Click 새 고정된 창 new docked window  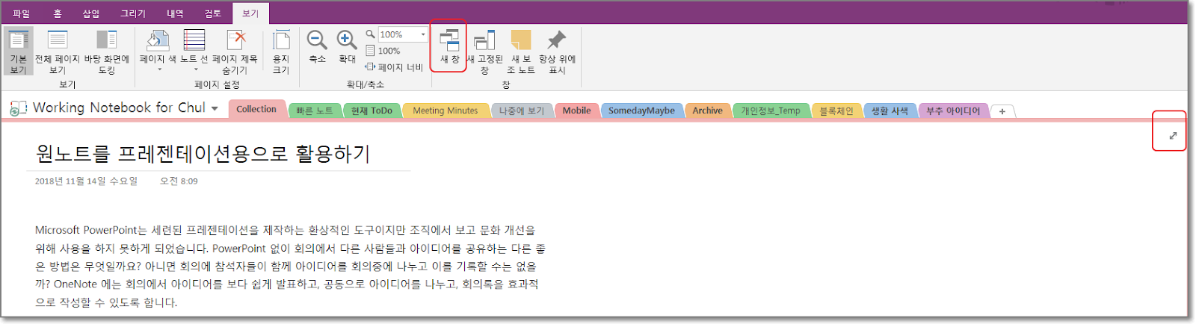(484, 51)
